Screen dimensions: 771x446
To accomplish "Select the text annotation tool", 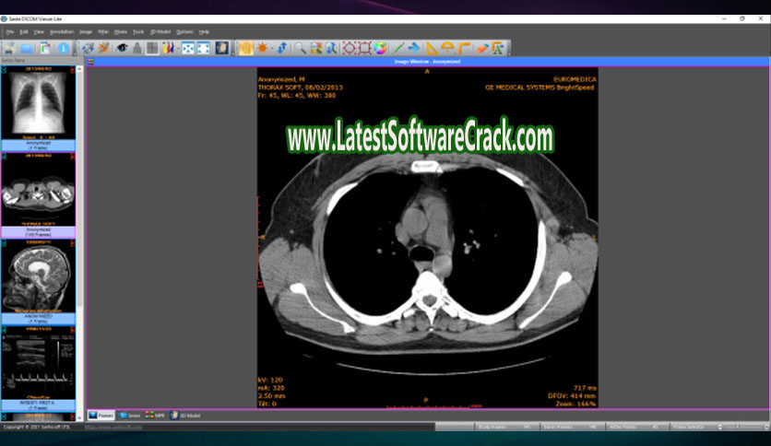I will point(499,48).
